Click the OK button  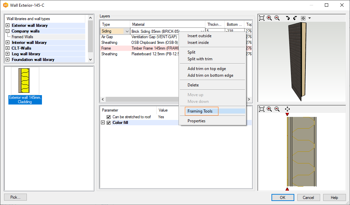tap(283, 197)
